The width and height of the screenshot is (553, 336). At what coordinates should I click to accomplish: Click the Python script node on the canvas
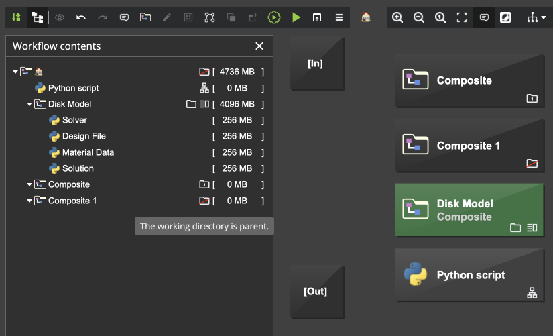tap(469, 275)
